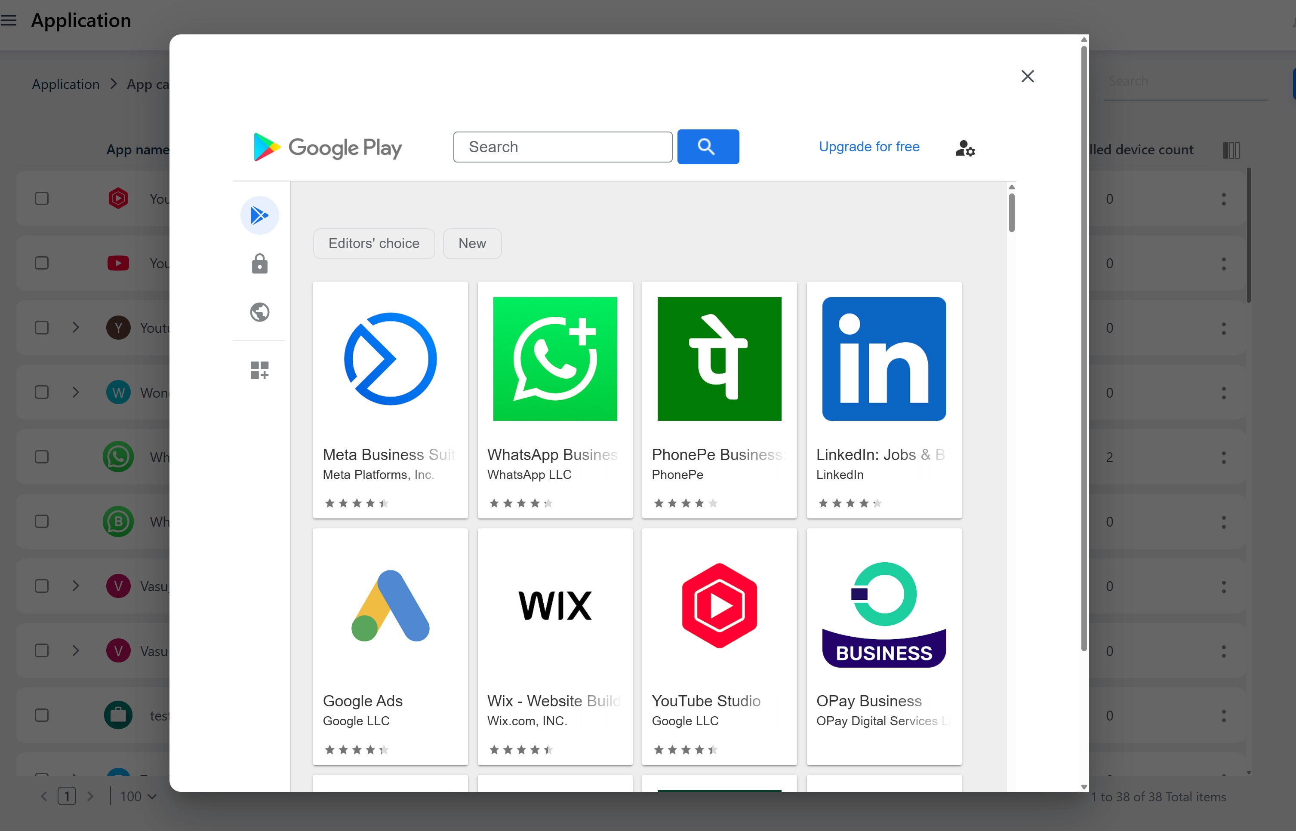Click Upgrade for free link

pyautogui.click(x=868, y=147)
